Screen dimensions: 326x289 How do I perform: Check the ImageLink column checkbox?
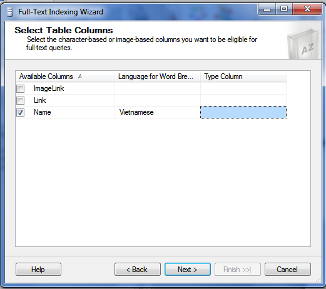[x=21, y=88]
